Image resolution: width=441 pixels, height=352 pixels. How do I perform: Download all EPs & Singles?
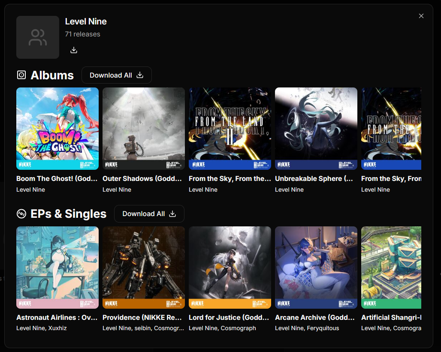coord(149,214)
